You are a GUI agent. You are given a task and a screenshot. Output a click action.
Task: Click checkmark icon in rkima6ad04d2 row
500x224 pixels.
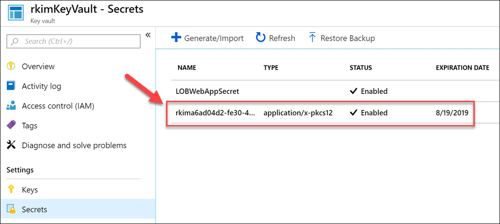353,113
